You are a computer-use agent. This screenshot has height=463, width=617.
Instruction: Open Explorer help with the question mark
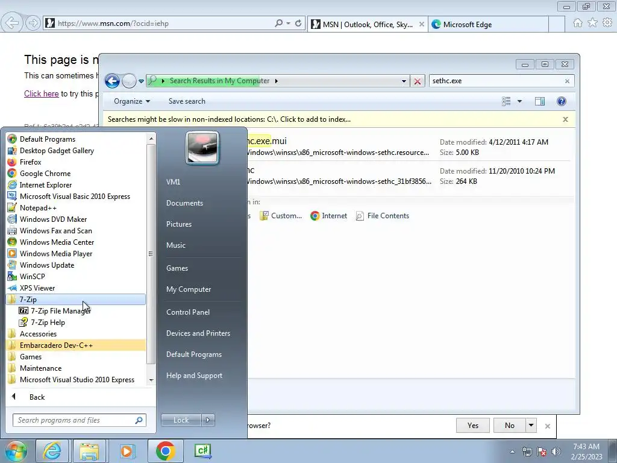tap(561, 101)
